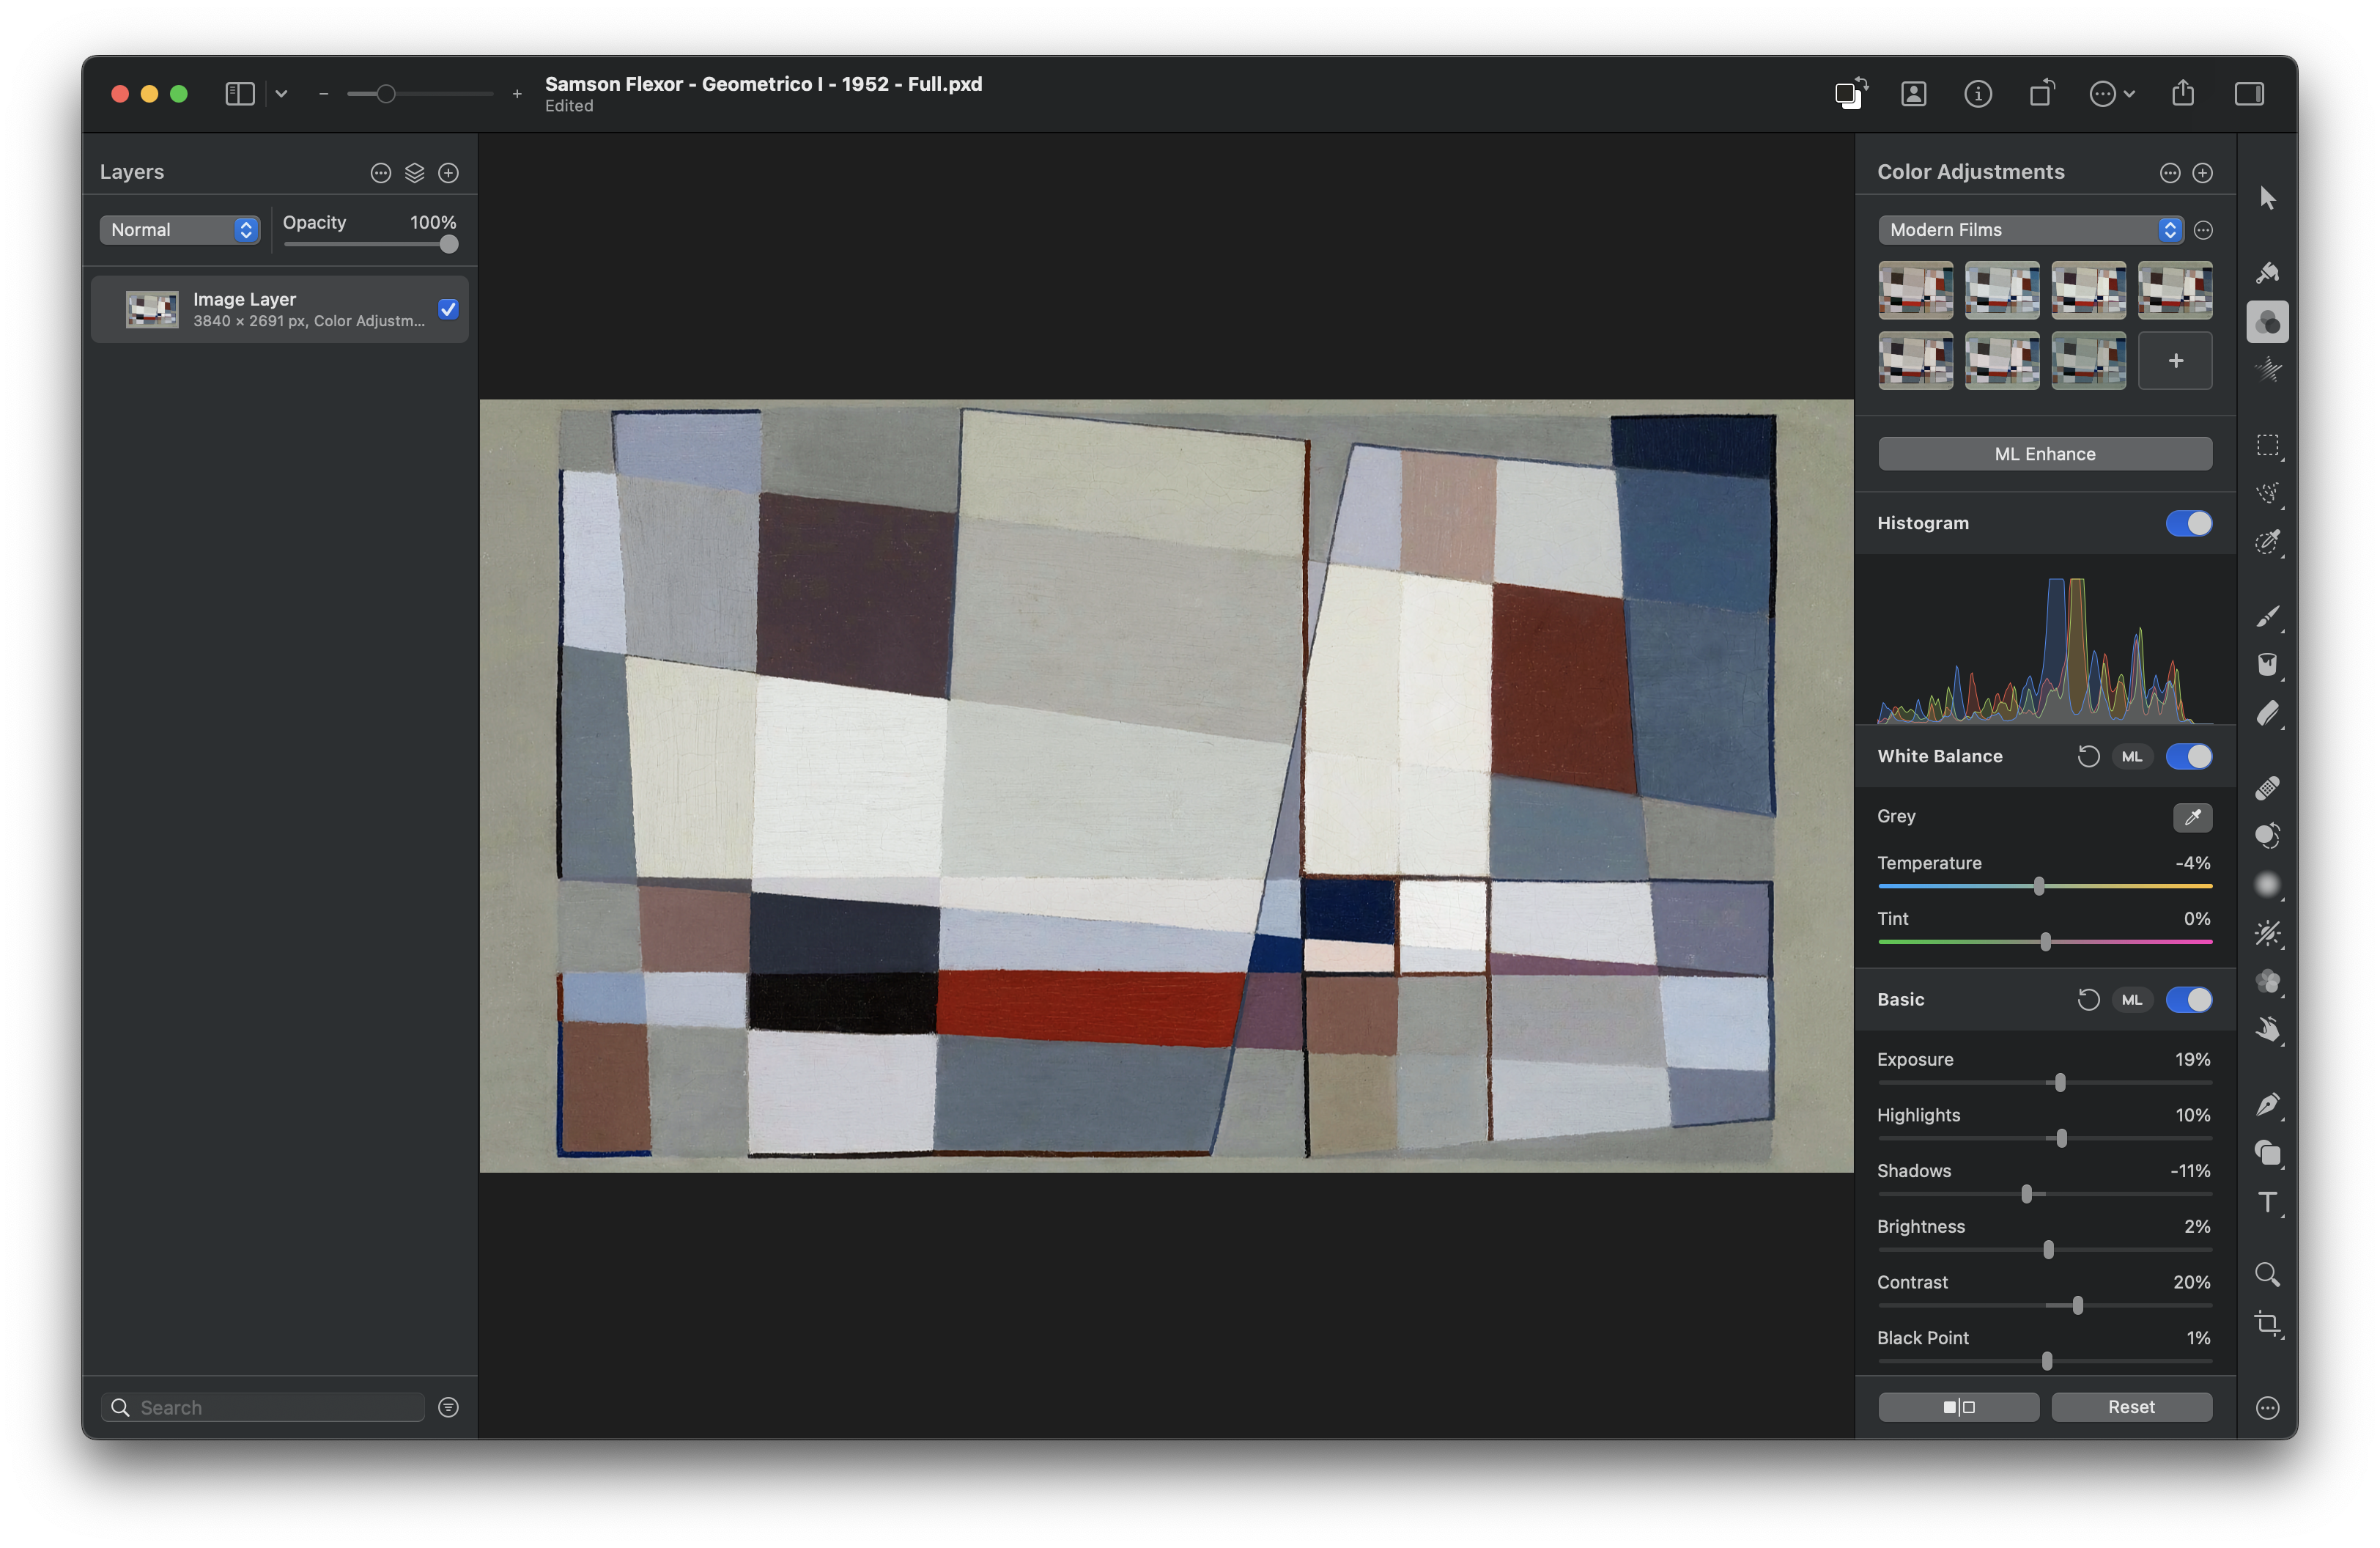Select the Pen tool
The height and width of the screenshot is (1548, 2380).
(x=2267, y=1104)
